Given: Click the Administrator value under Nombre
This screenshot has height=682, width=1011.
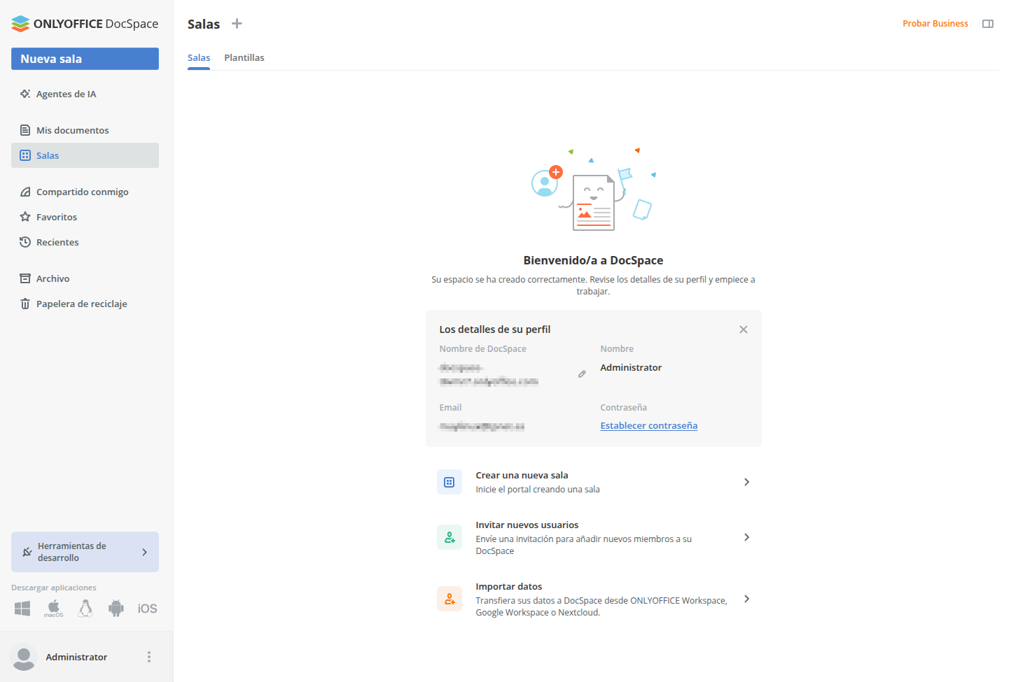Looking at the screenshot, I should [x=631, y=367].
